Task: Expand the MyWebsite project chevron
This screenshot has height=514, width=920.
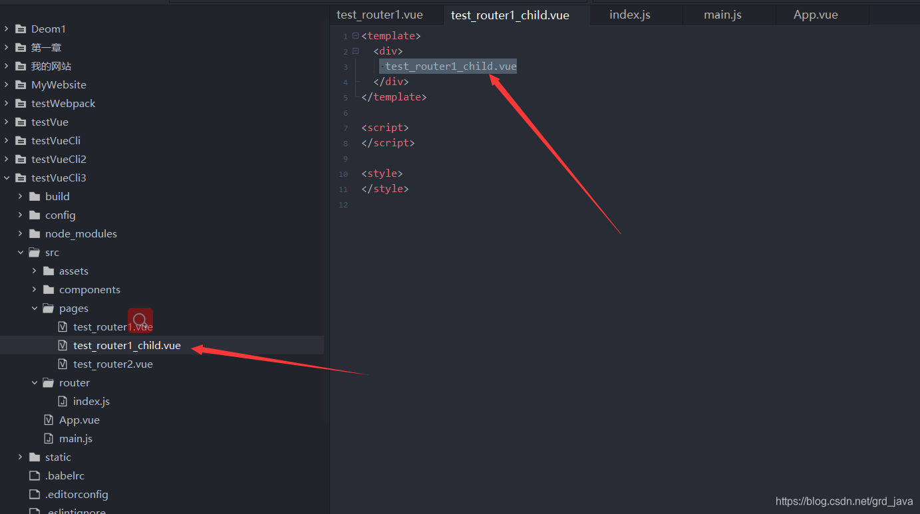Action: [7, 84]
